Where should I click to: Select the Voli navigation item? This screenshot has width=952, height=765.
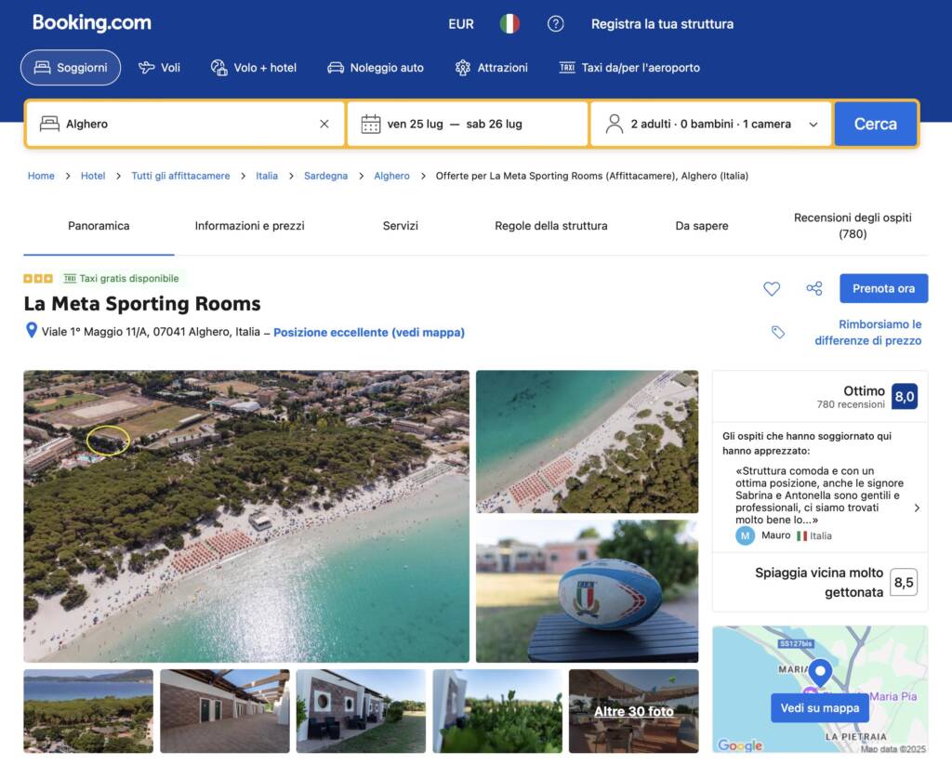pos(159,68)
